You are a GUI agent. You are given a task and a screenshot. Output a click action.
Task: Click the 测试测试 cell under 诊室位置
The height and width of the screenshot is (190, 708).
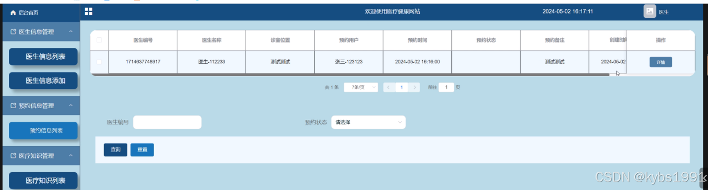coord(280,62)
